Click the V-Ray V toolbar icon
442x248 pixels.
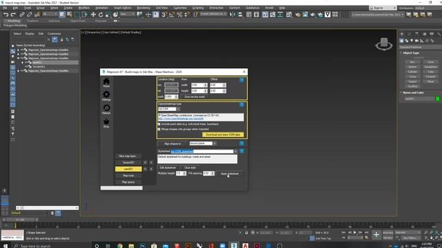(x=327, y=14)
